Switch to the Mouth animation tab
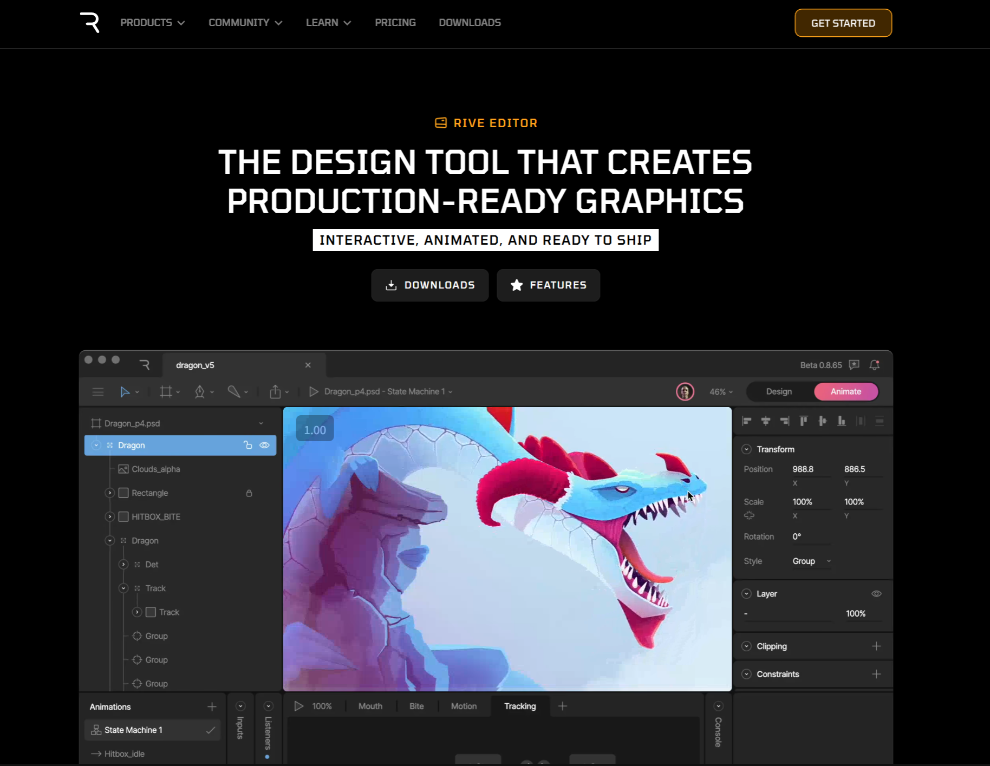This screenshot has height=766, width=990. pos(370,706)
